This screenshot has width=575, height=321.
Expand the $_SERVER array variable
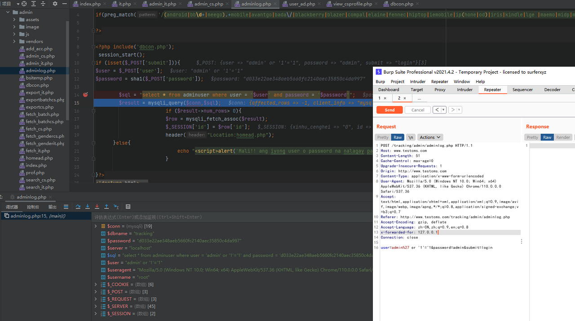pos(96,306)
